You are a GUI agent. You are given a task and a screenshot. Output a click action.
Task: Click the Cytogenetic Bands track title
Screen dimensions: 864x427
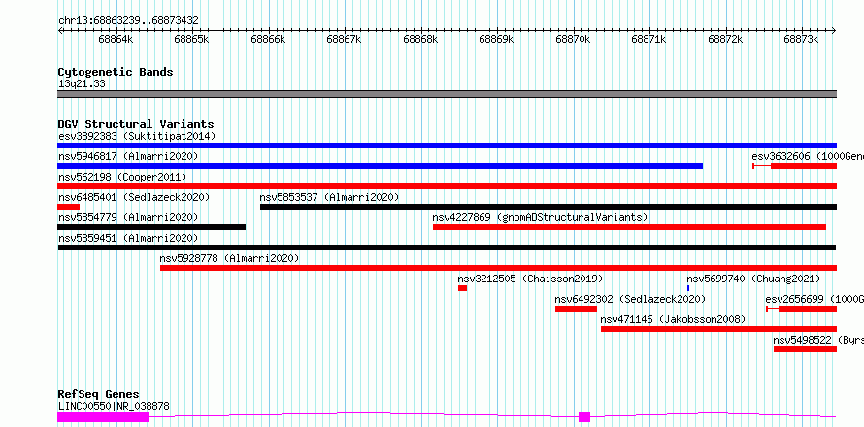(x=116, y=72)
